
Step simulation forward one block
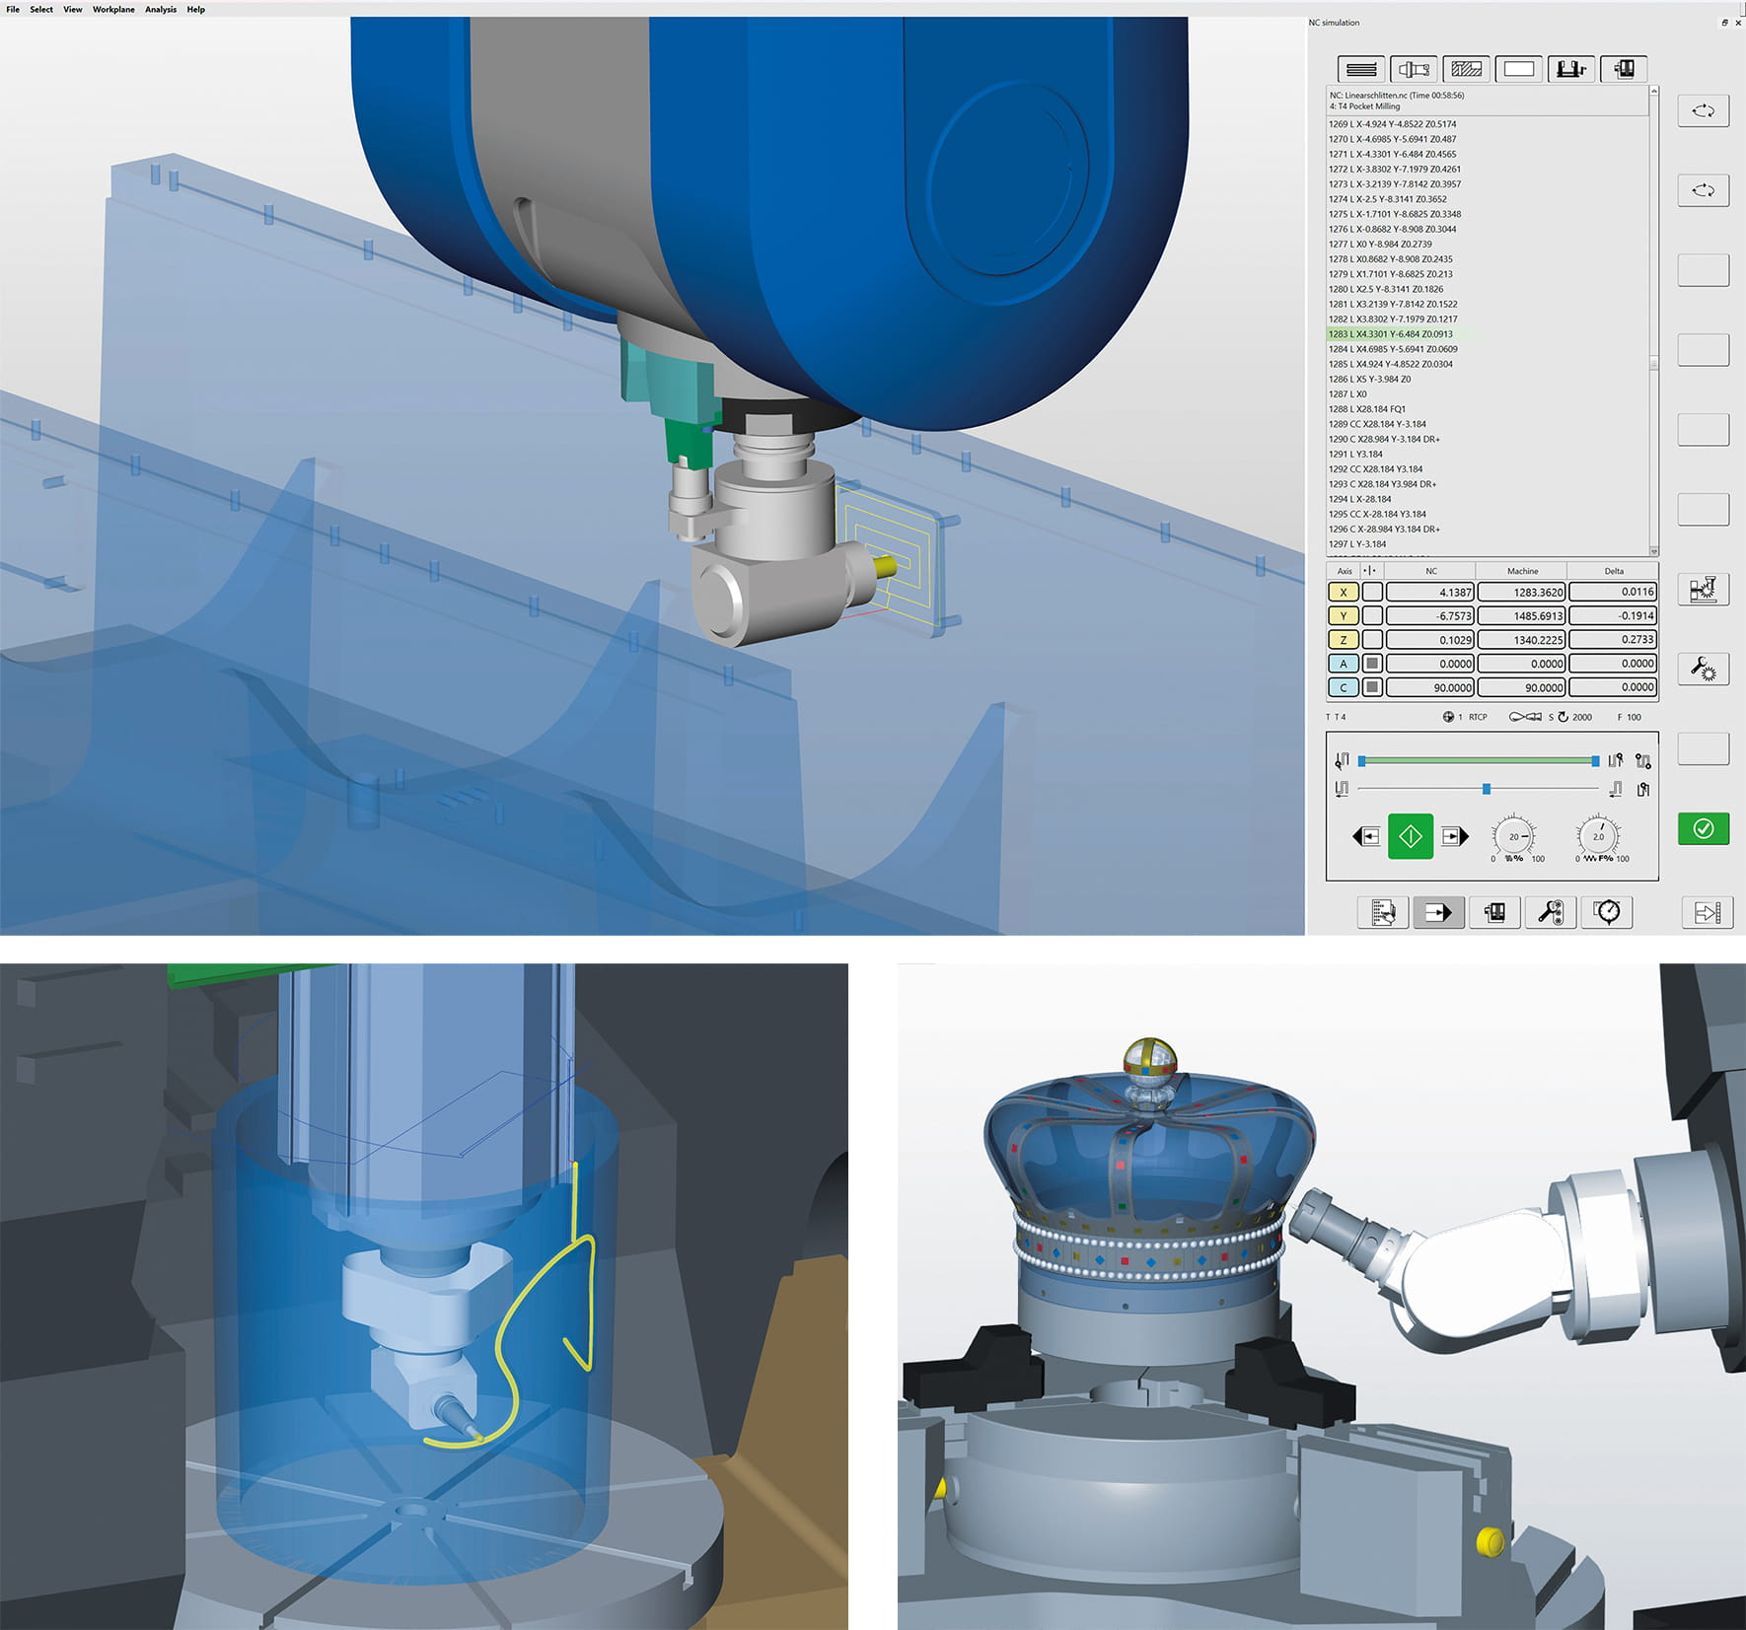point(1454,836)
